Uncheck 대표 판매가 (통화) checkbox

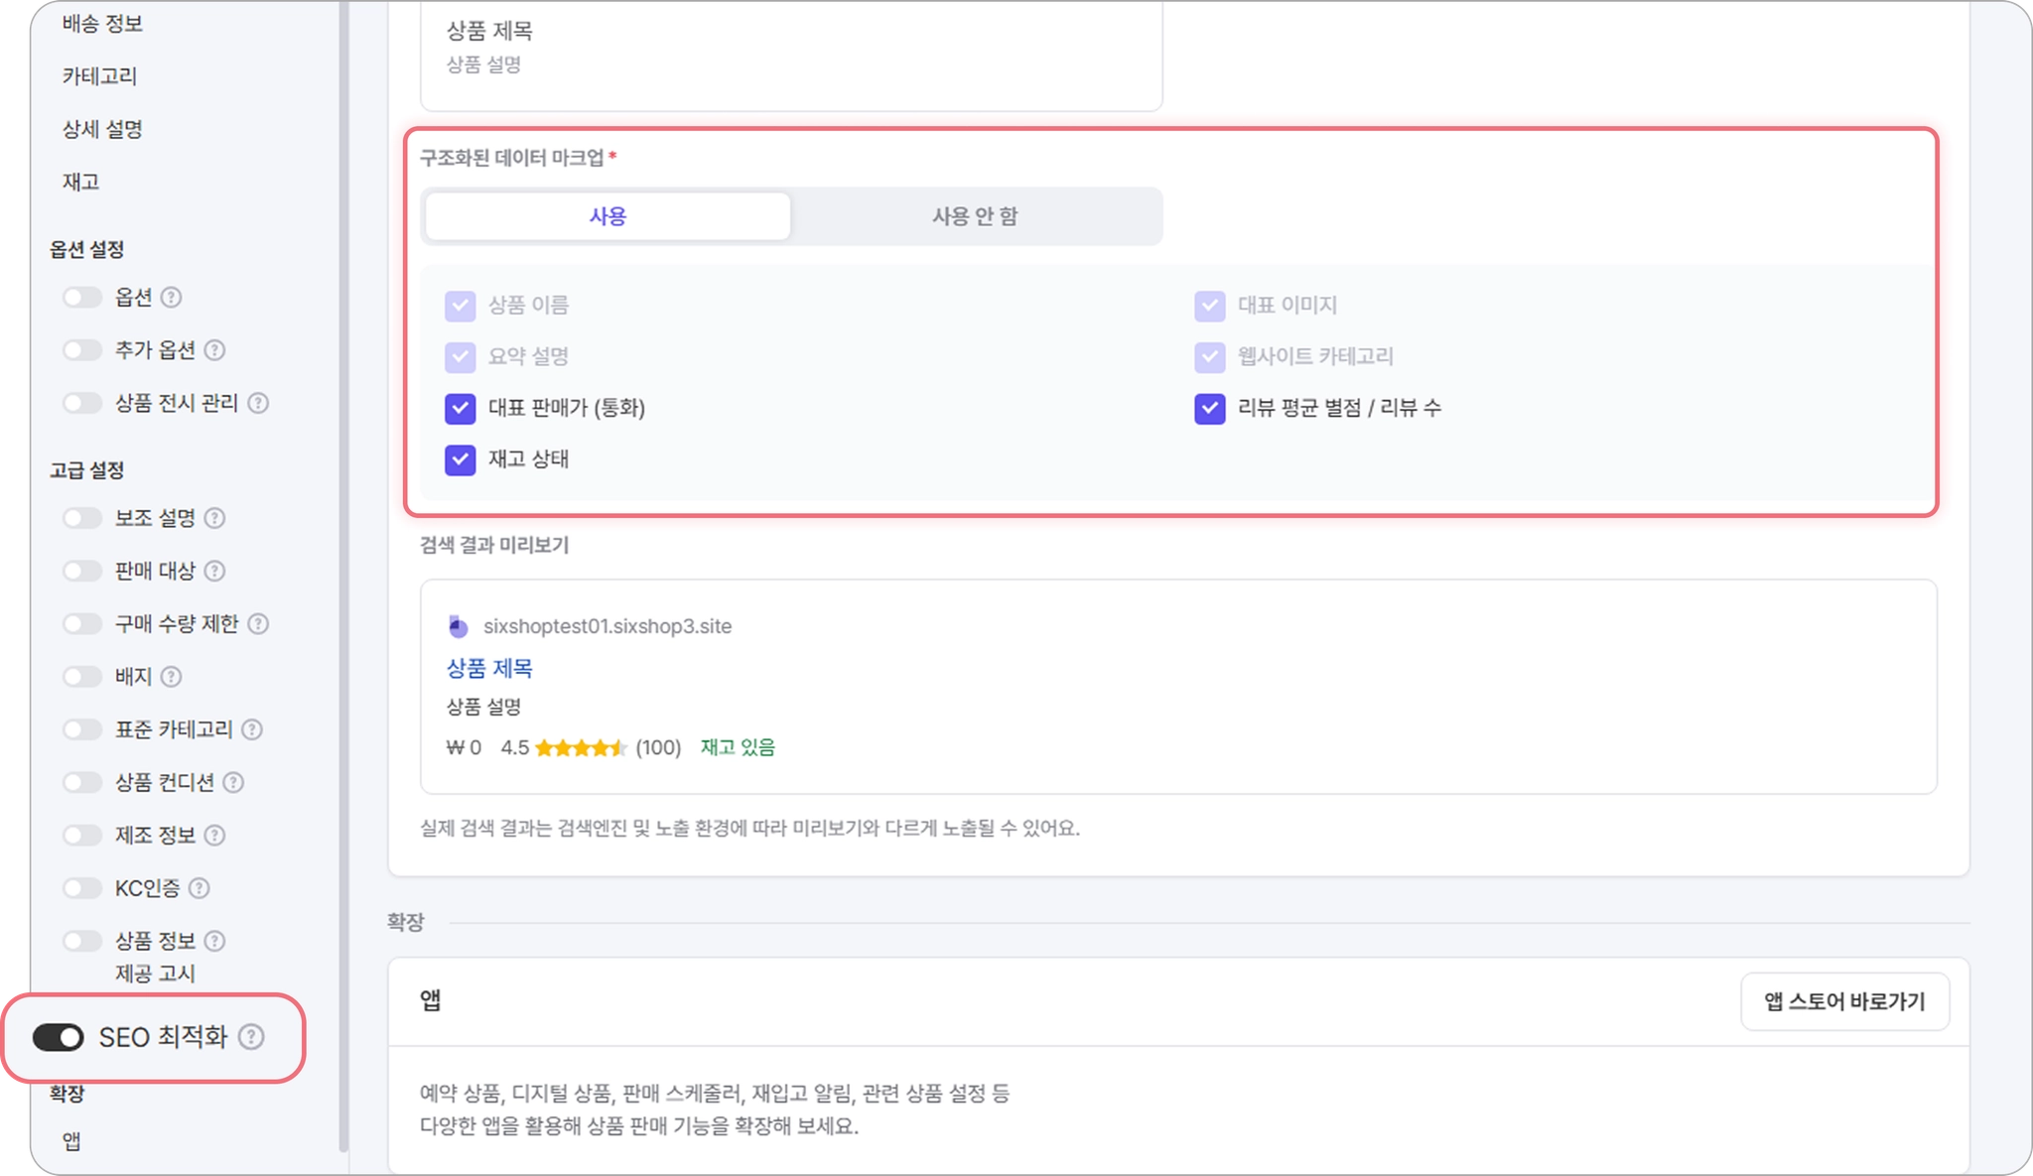460,408
